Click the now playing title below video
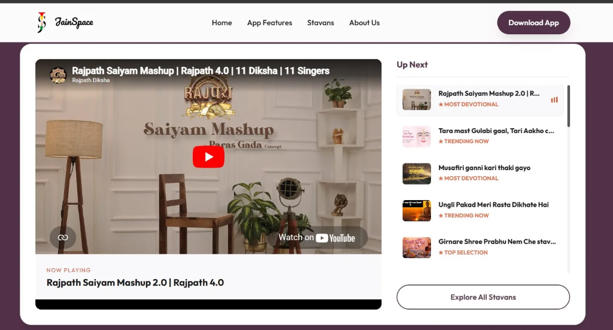The height and width of the screenshot is (330, 613). click(x=135, y=283)
